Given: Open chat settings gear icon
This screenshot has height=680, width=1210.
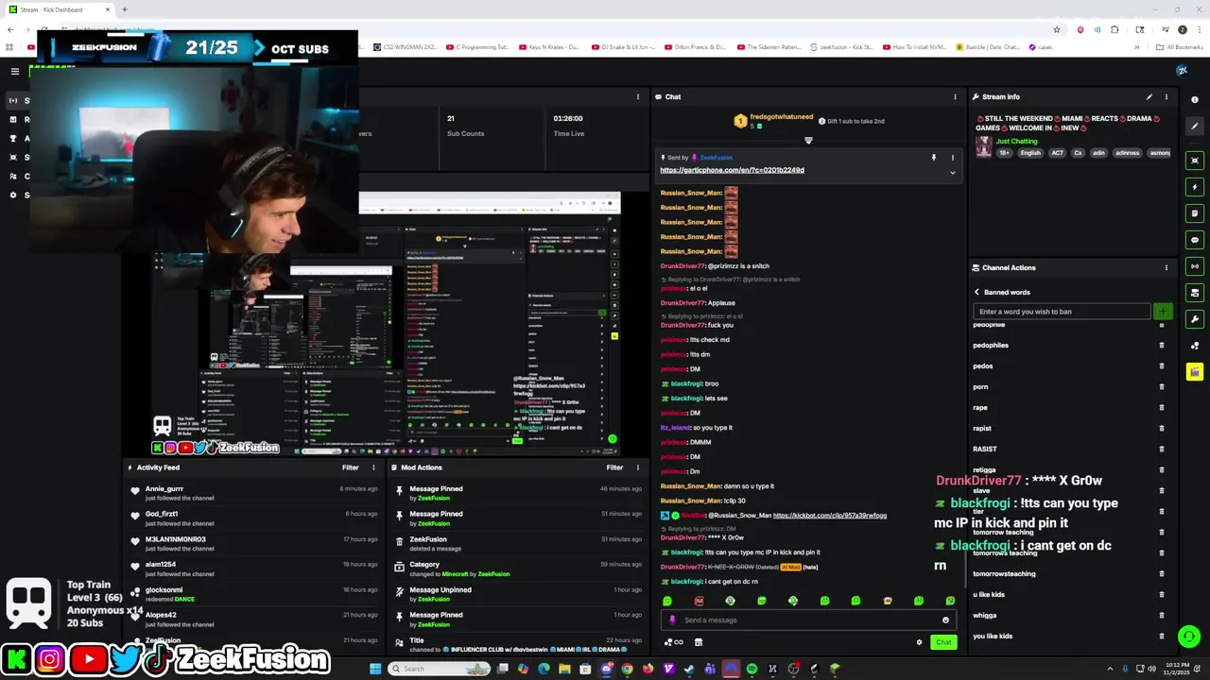Looking at the screenshot, I should tap(919, 642).
